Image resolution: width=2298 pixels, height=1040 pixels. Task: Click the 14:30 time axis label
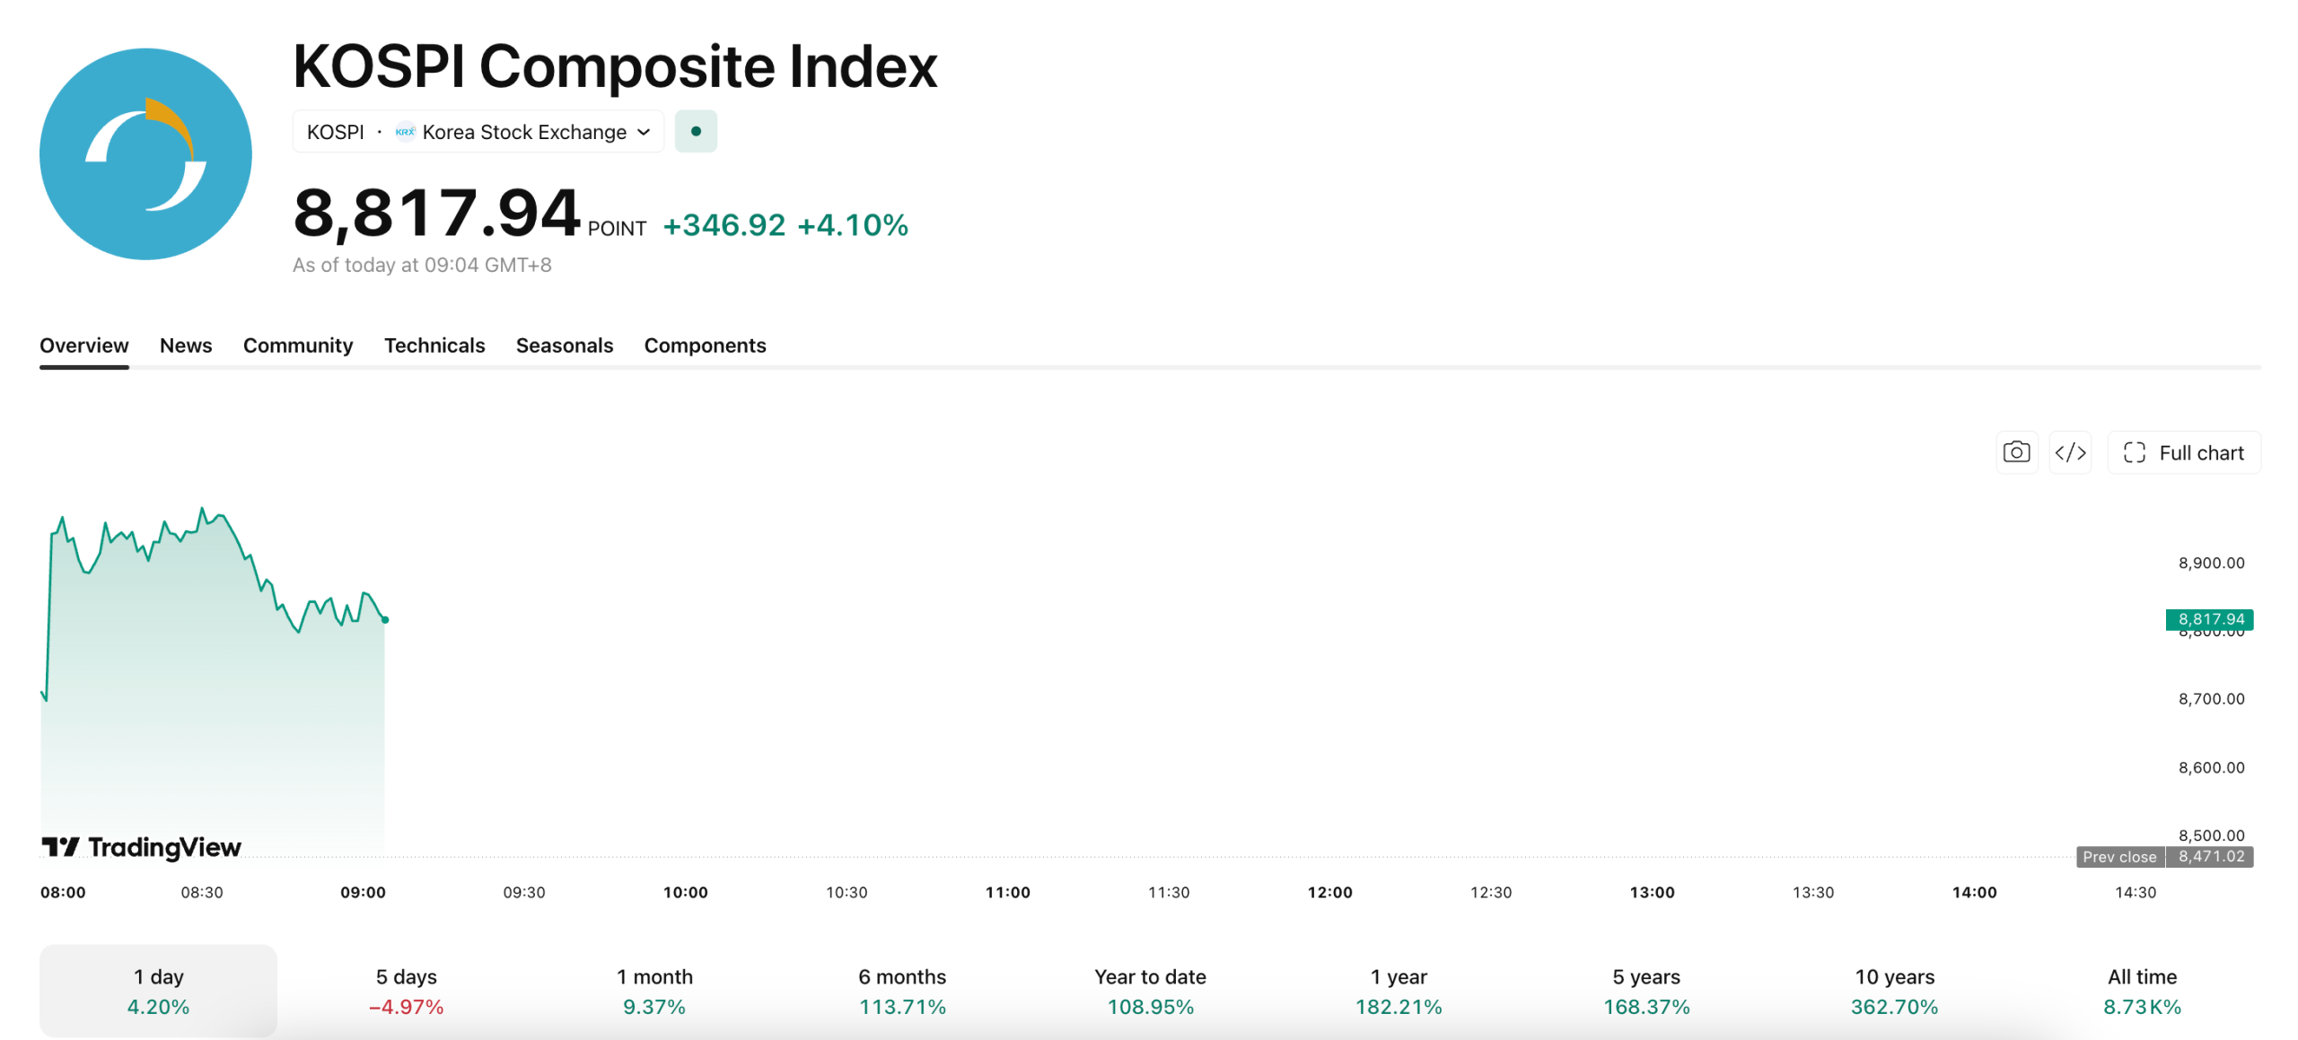pyautogui.click(x=2135, y=892)
